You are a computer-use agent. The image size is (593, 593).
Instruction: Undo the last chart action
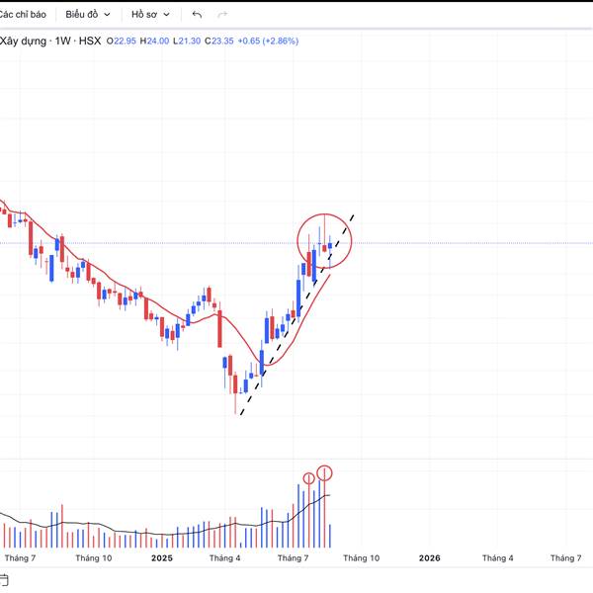tap(197, 15)
